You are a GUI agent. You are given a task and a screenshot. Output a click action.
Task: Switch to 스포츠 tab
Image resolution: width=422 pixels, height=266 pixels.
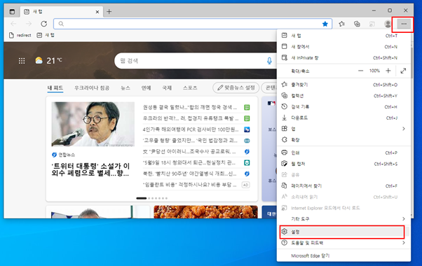[x=190, y=88]
